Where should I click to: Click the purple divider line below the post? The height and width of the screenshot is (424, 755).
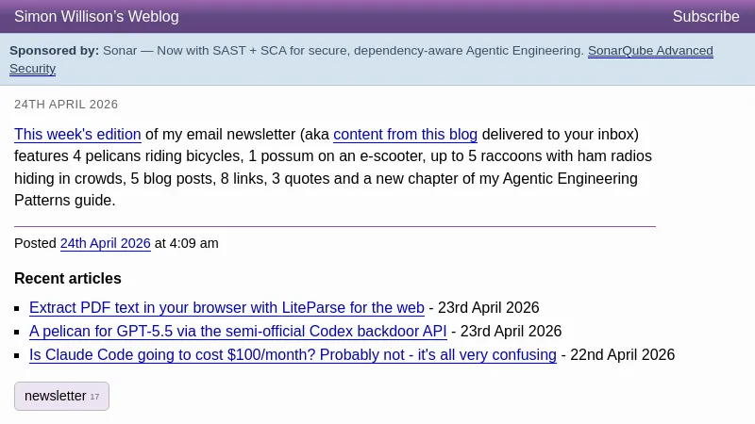(334, 226)
